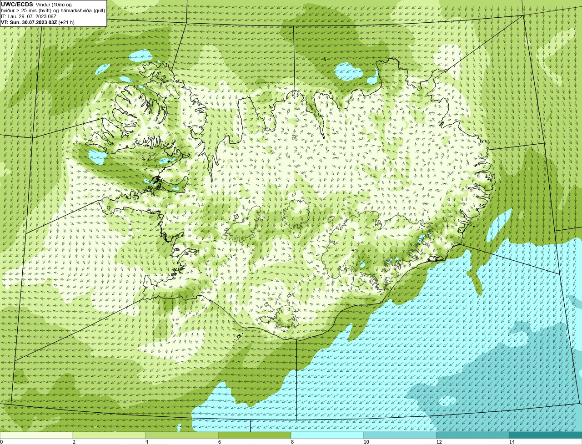Click the legend label "14"
The height and width of the screenshot is (445, 582).
click(x=512, y=442)
